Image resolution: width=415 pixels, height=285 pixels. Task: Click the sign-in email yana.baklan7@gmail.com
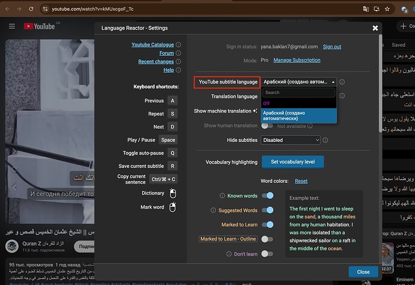coord(289,46)
